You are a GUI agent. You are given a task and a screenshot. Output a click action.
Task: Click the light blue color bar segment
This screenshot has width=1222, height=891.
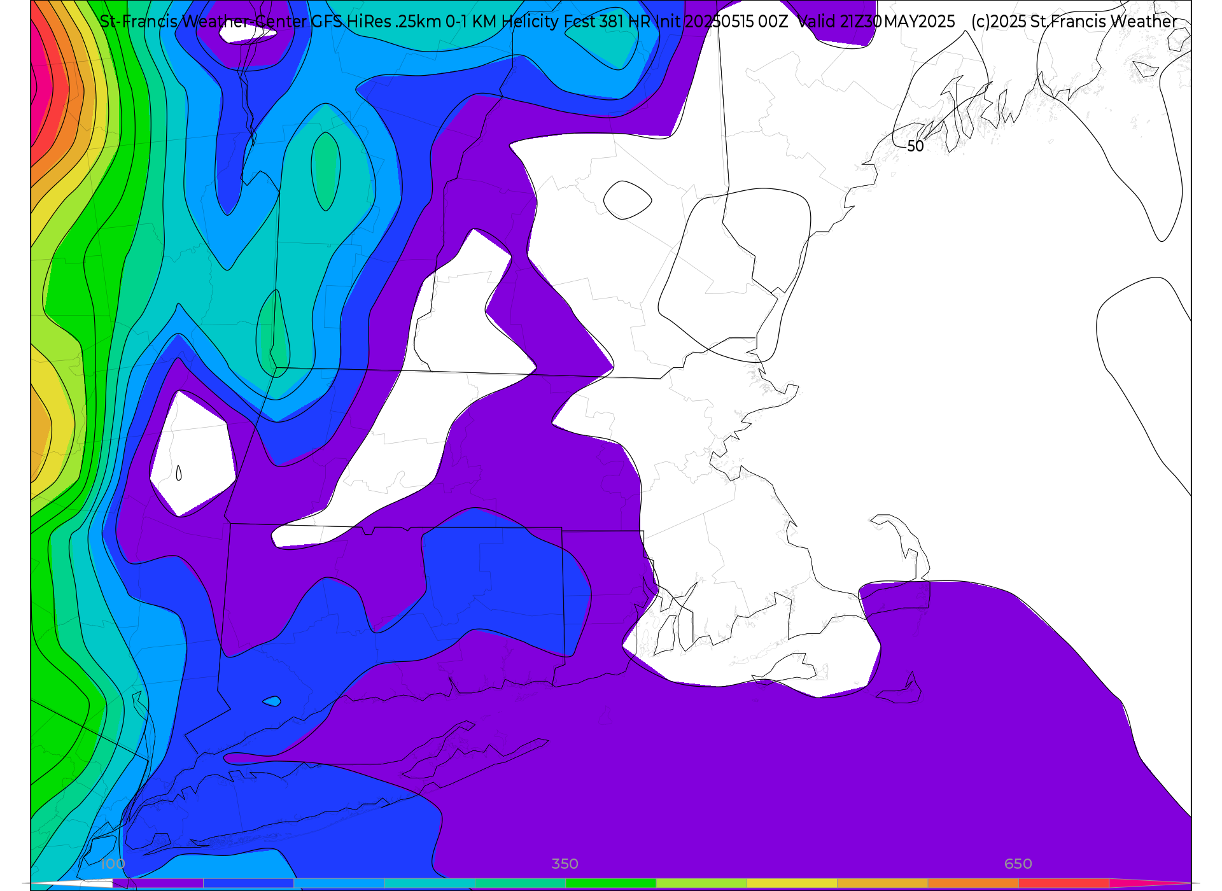(339, 883)
